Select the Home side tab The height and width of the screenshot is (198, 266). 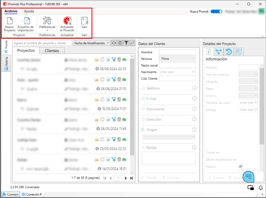(6, 47)
